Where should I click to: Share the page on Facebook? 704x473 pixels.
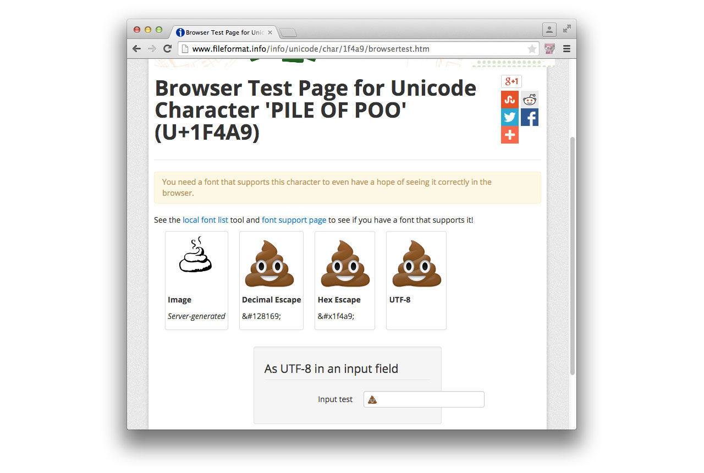529,117
